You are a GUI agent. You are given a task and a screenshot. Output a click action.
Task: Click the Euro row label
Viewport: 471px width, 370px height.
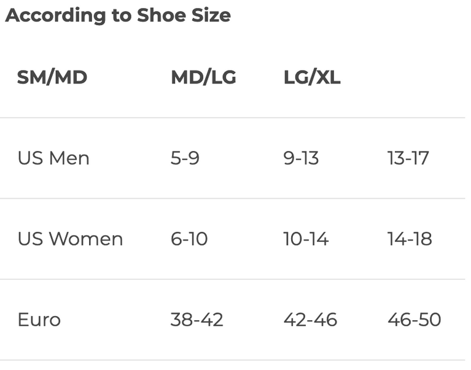(39, 320)
